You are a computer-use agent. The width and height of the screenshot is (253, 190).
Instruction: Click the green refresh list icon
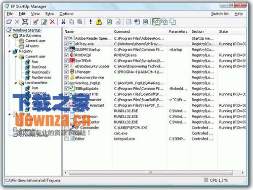[109, 22]
